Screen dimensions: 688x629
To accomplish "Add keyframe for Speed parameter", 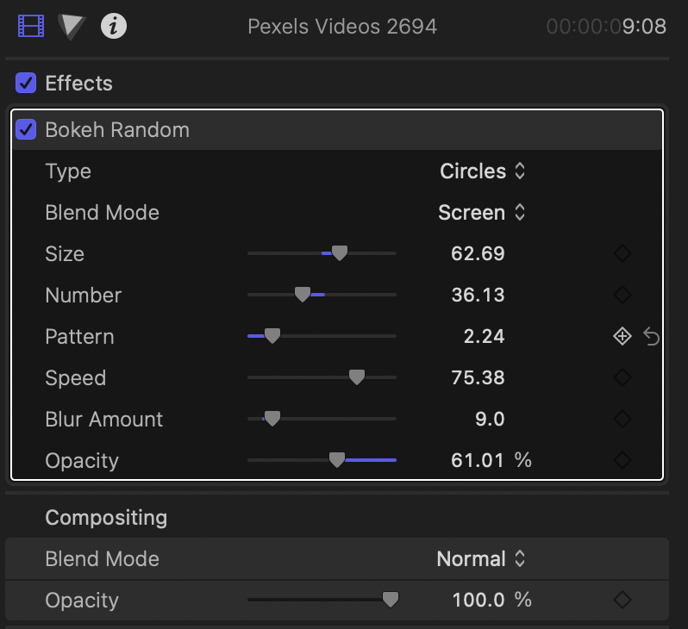I will (622, 377).
